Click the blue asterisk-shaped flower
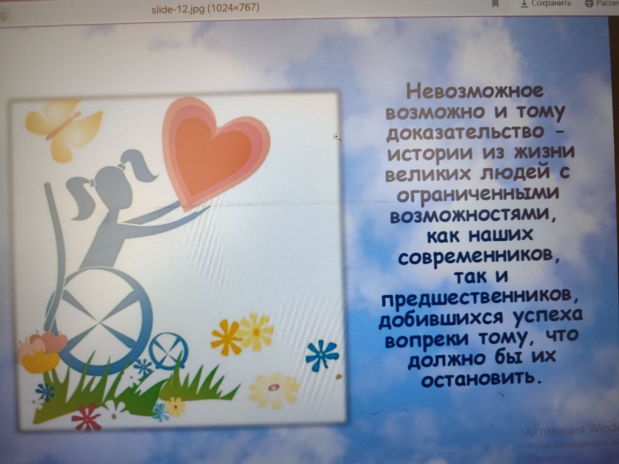The width and height of the screenshot is (619, 464). (x=321, y=356)
